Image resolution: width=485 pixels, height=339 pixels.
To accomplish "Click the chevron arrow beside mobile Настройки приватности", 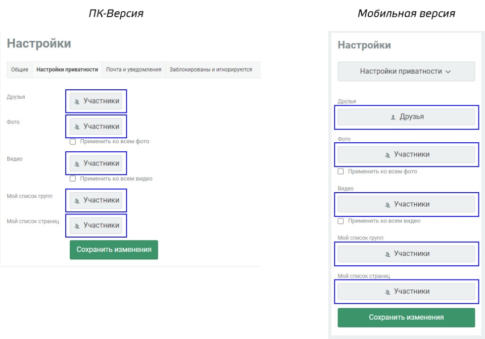I will click(448, 72).
